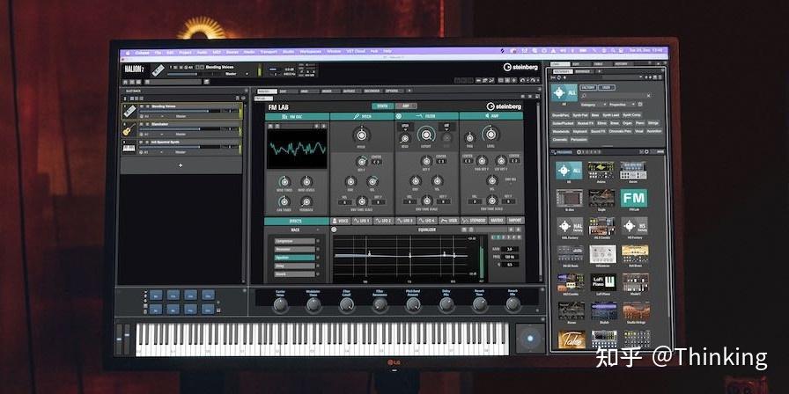The height and width of the screenshot is (394, 789).
Task: Click the piano-keys icon on the Init Spectral Synth slot
Action: point(129,147)
